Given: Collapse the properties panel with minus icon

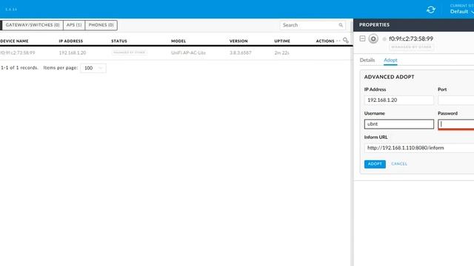Looking at the screenshot, I should (362, 38).
